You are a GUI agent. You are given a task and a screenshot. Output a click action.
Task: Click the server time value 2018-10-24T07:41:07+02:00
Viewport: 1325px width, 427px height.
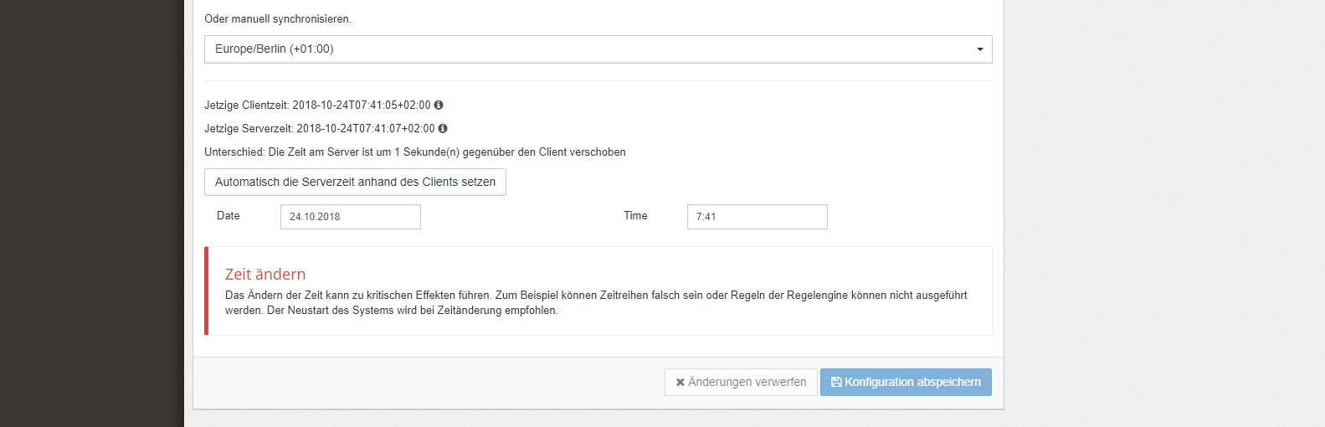[366, 129]
